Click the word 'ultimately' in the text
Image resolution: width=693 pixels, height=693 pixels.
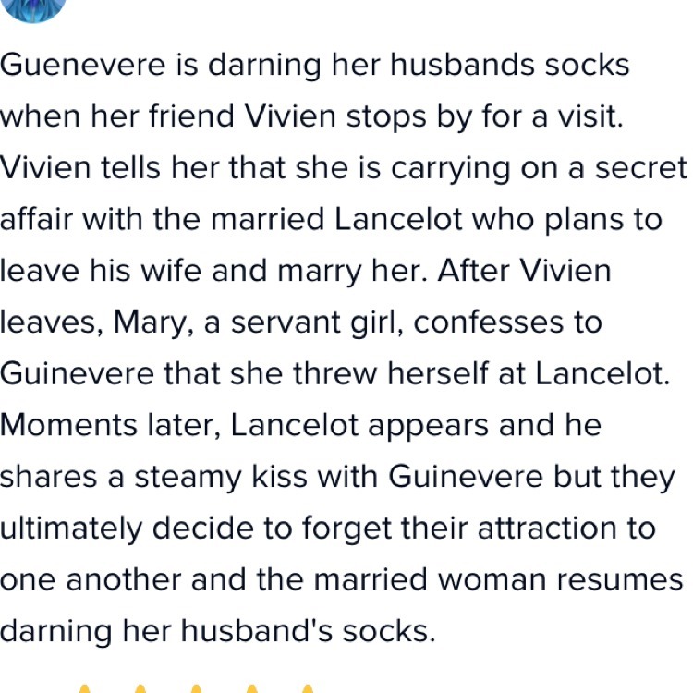(x=71, y=529)
